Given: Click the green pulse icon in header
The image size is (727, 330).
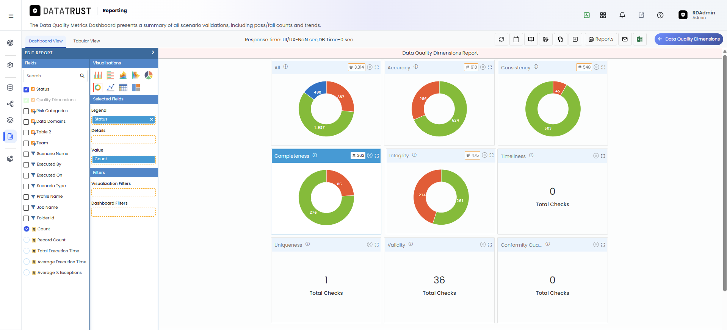Looking at the screenshot, I should [x=587, y=15].
